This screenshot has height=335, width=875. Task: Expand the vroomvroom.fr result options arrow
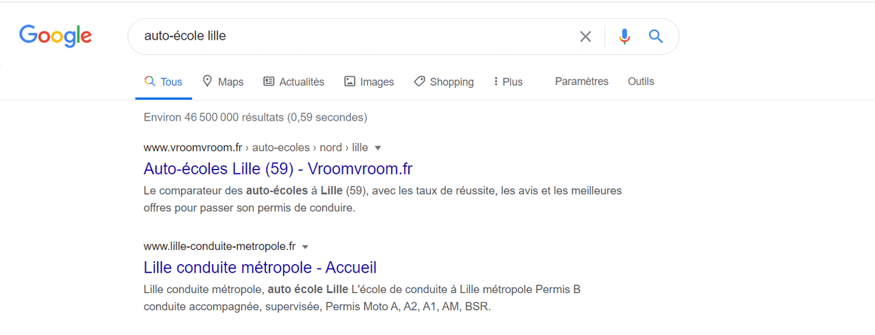click(378, 148)
